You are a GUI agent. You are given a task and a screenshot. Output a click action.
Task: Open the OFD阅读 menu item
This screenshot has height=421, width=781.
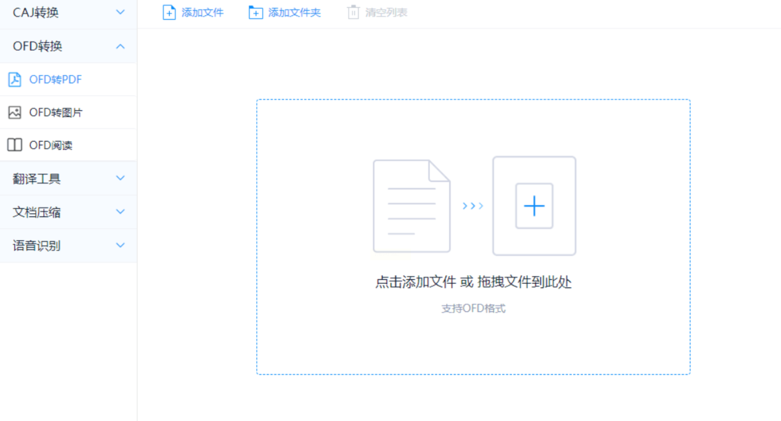pos(51,145)
